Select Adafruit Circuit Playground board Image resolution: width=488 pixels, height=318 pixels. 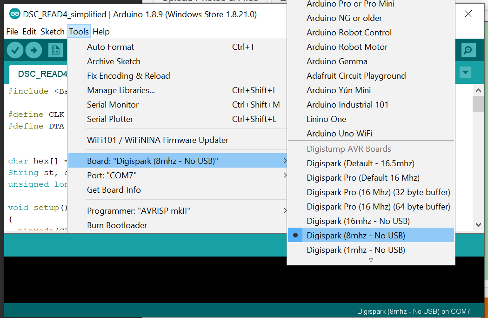click(x=371, y=76)
